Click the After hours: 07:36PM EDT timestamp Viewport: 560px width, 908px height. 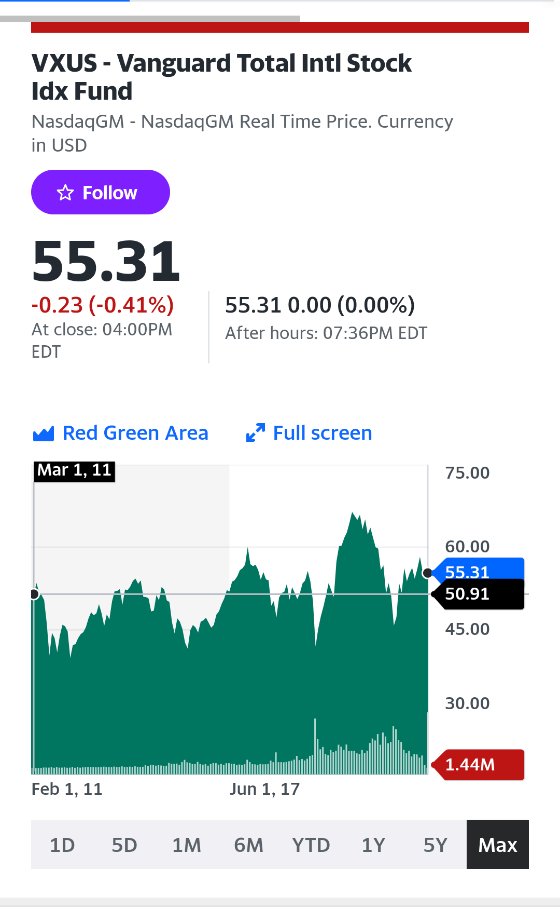tap(326, 333)
